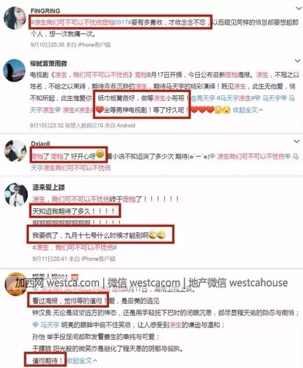Image resolution: width=303 pixels, height=368 pixels.
Task: Collapse the last post via 收起全文
Action: point(82,360)
